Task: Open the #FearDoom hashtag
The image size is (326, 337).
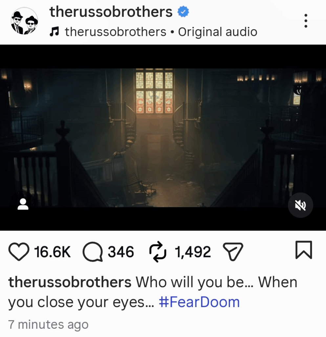Action: (199, 302)
